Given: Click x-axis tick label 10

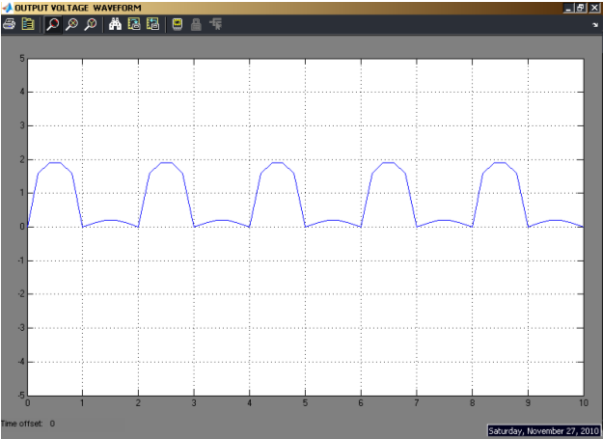Looking at the screenshot, I should click(584, 403).
